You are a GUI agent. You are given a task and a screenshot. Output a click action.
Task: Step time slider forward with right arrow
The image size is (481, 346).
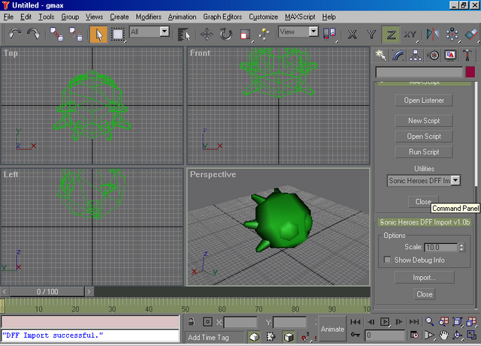click(89, 291)
